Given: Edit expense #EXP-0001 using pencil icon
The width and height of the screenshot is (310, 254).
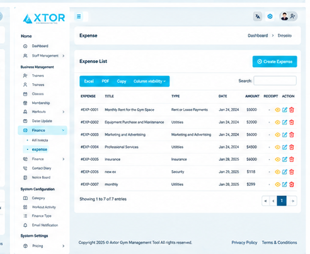Looking at the screenshot, I should (285, 110).
